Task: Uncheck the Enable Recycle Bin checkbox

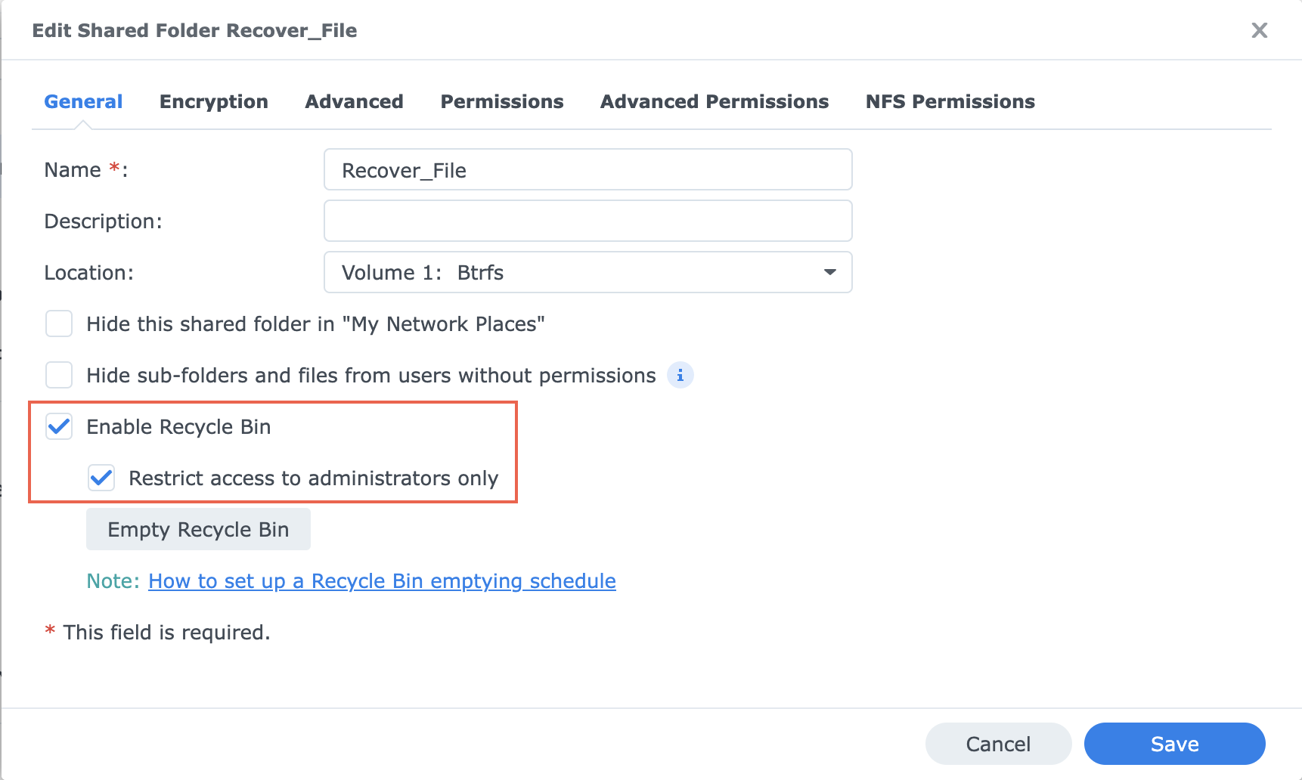Action: [59, 427]
